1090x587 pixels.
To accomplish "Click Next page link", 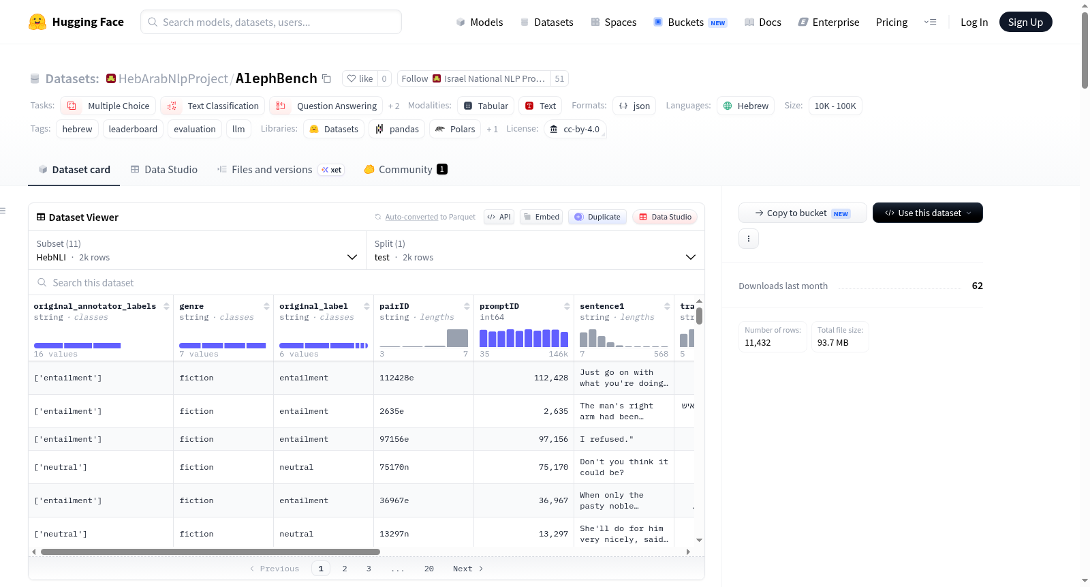I will (468, 569).
